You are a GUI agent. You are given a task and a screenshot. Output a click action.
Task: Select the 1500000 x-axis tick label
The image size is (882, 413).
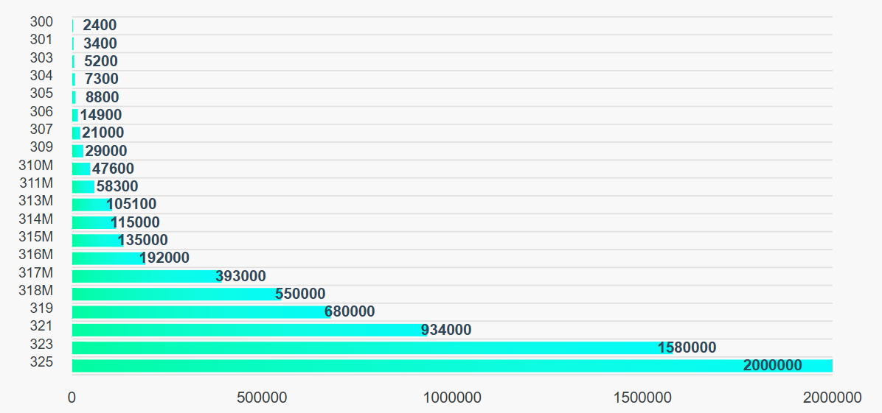coord(641,398)
